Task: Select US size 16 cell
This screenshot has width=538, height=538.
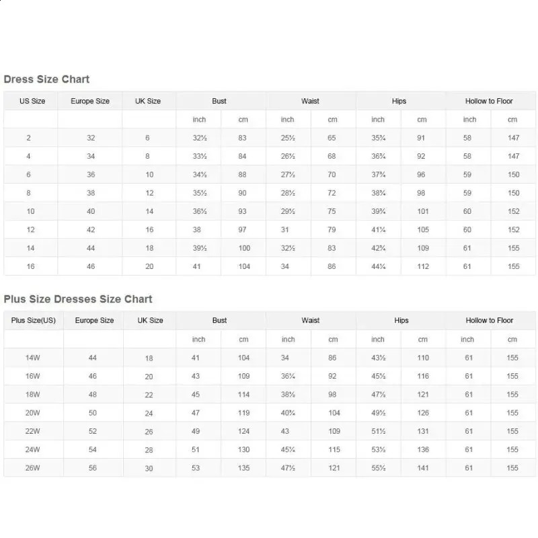Action: point(30,266)
